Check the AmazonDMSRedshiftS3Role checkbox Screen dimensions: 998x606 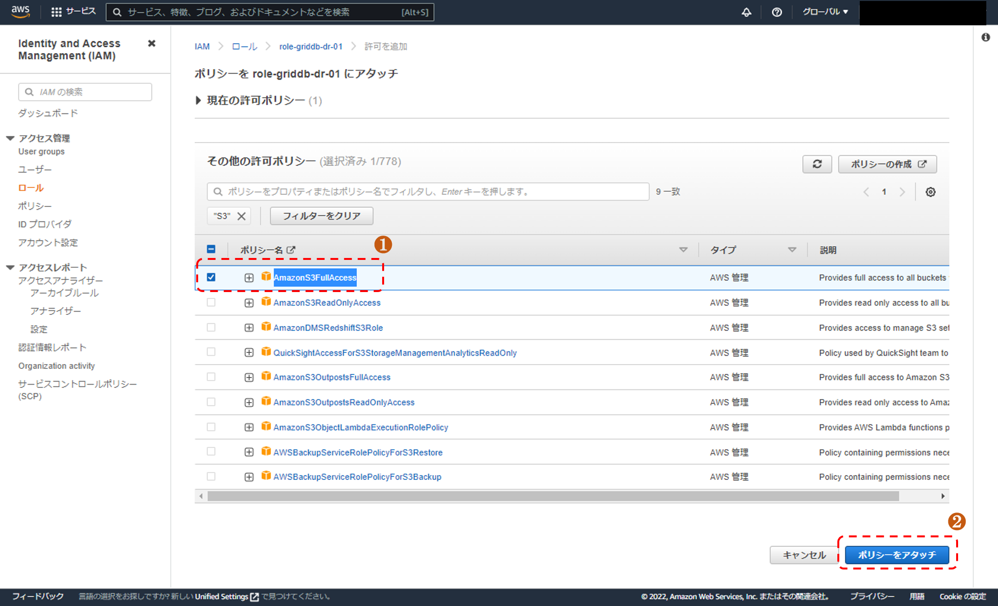[211, 327]
